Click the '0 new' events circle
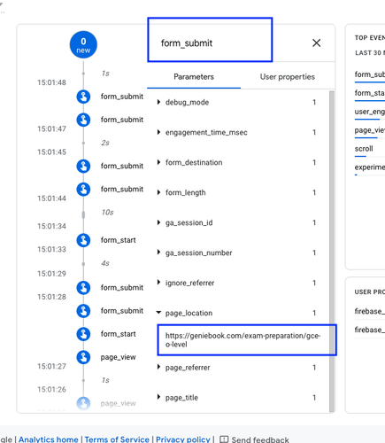This screenshot has width=385, height=443. pos(83,45)
